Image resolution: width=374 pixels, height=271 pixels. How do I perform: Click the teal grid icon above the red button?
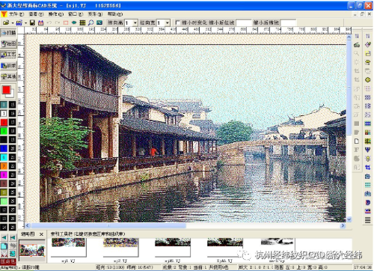[13, 254]
